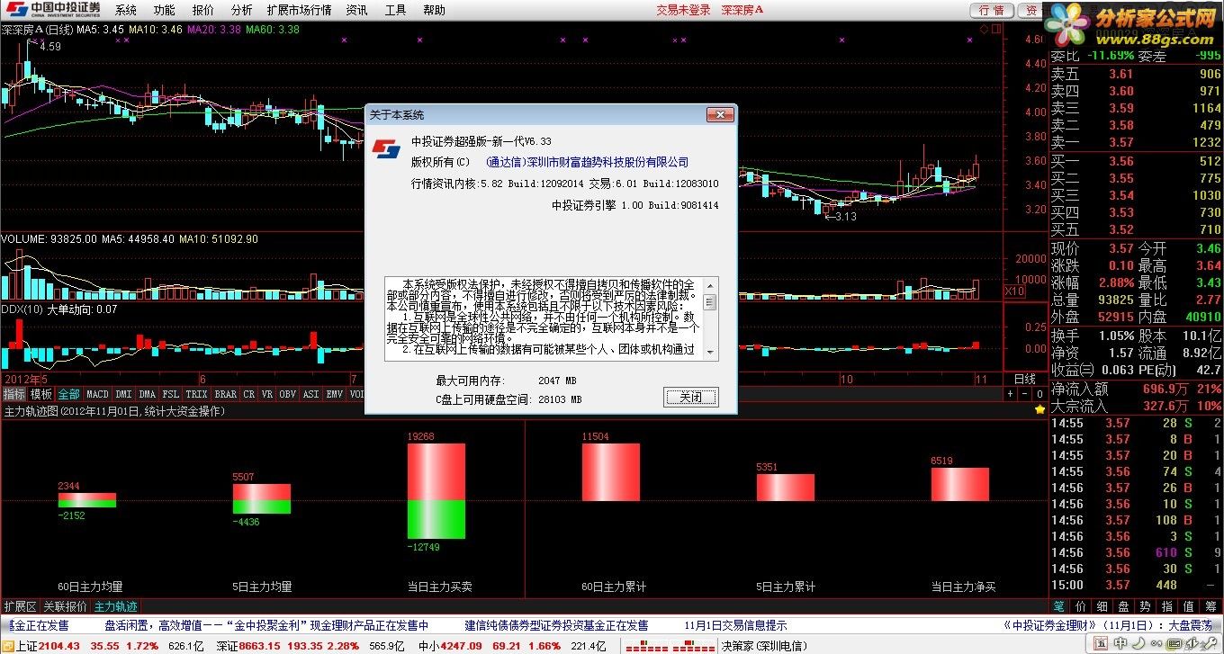Click the IME 五 input method icon
This screenshot has height=654, width=1224.
(x=1101, y=644)
